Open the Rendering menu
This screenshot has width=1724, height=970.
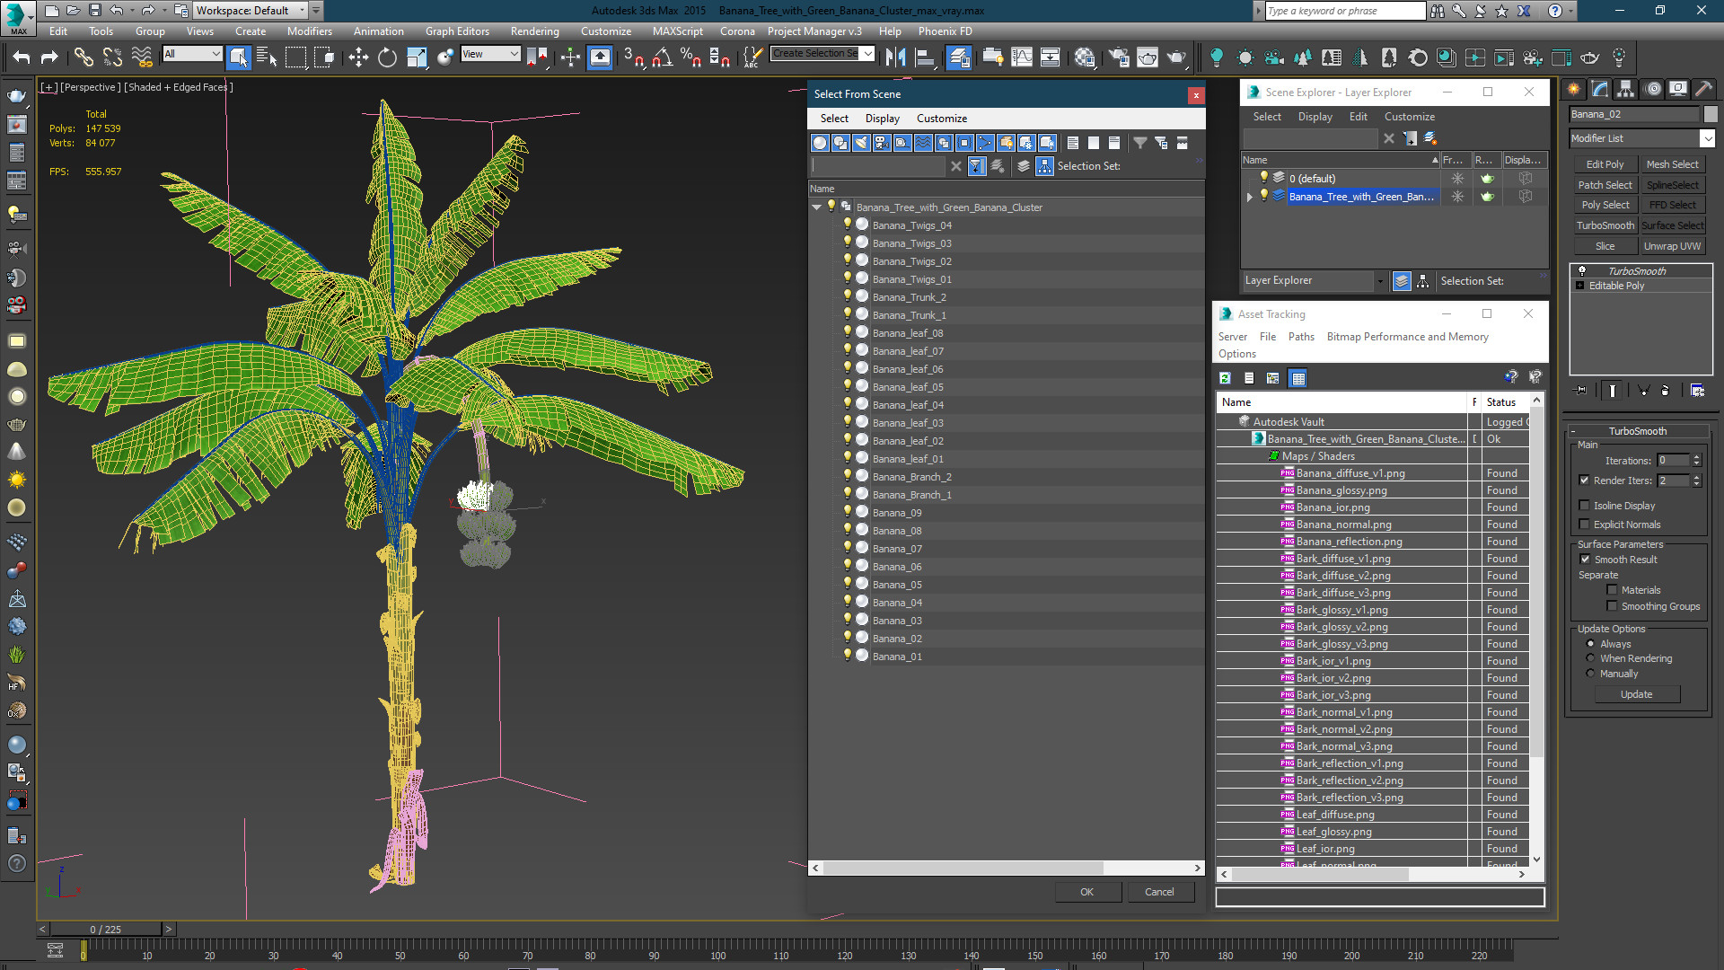click(534, 31)
